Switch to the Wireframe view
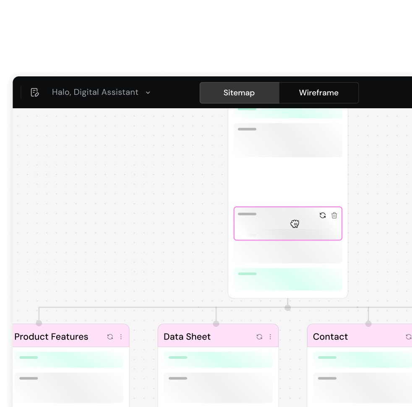 point(318,93)
